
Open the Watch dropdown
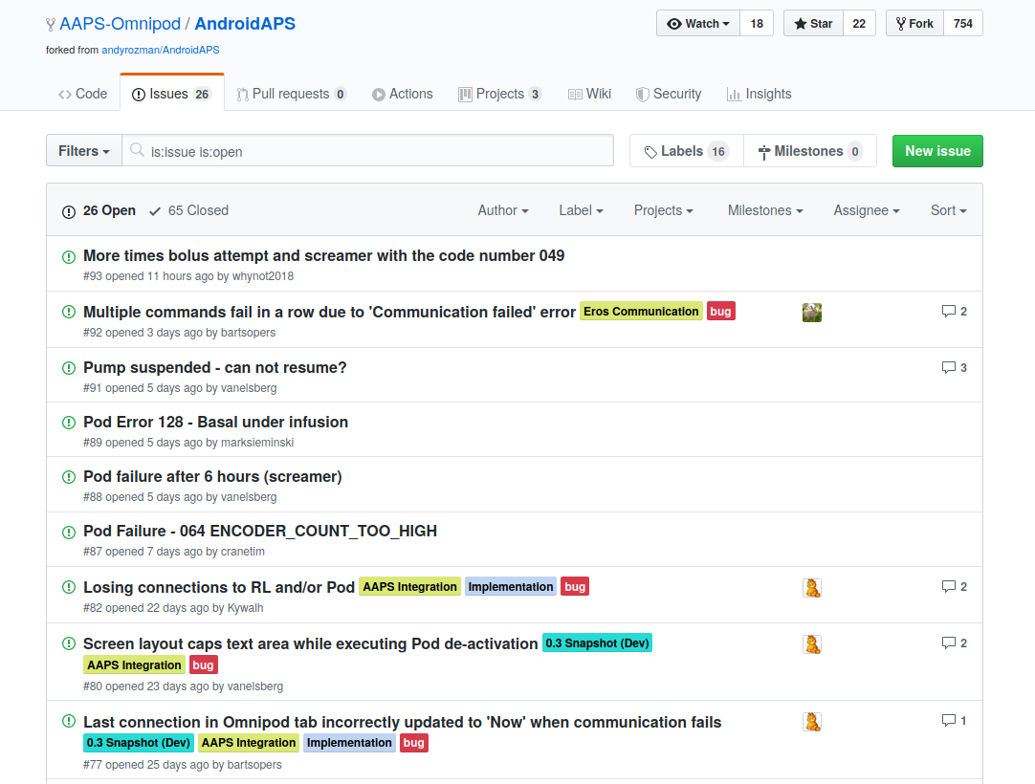(x=698, y=23)
